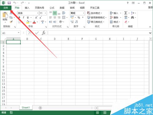
Task: Open the fill color dropdown arrow
Action: tap(31, 22)
